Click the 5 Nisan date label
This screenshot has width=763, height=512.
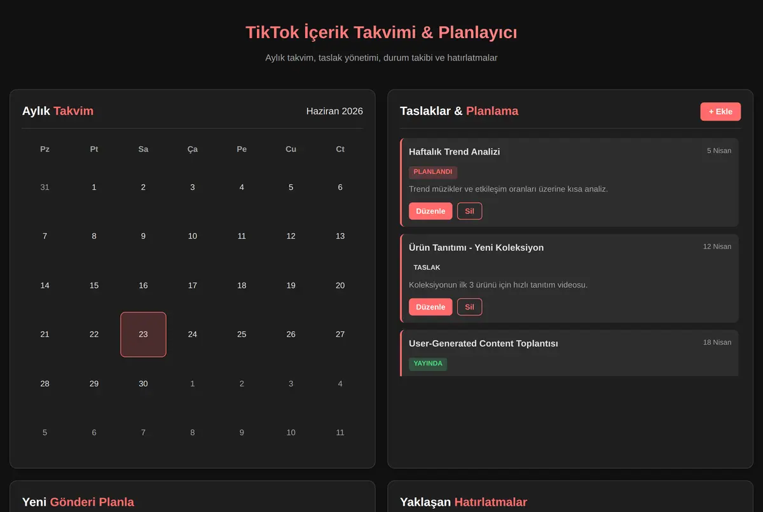point(719,151)
